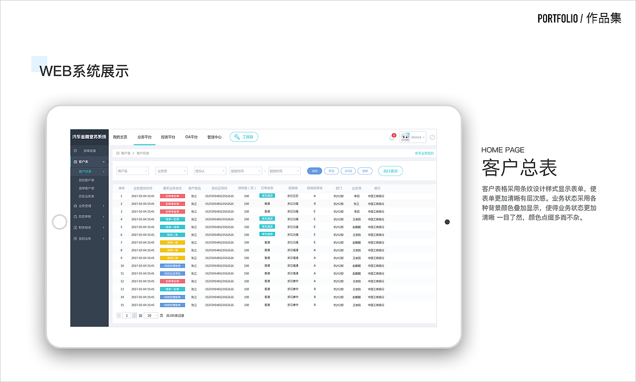This screenshot has height=382, width=636.
Task: Click the 财务相关 sidebar icon
Action: 75,227
